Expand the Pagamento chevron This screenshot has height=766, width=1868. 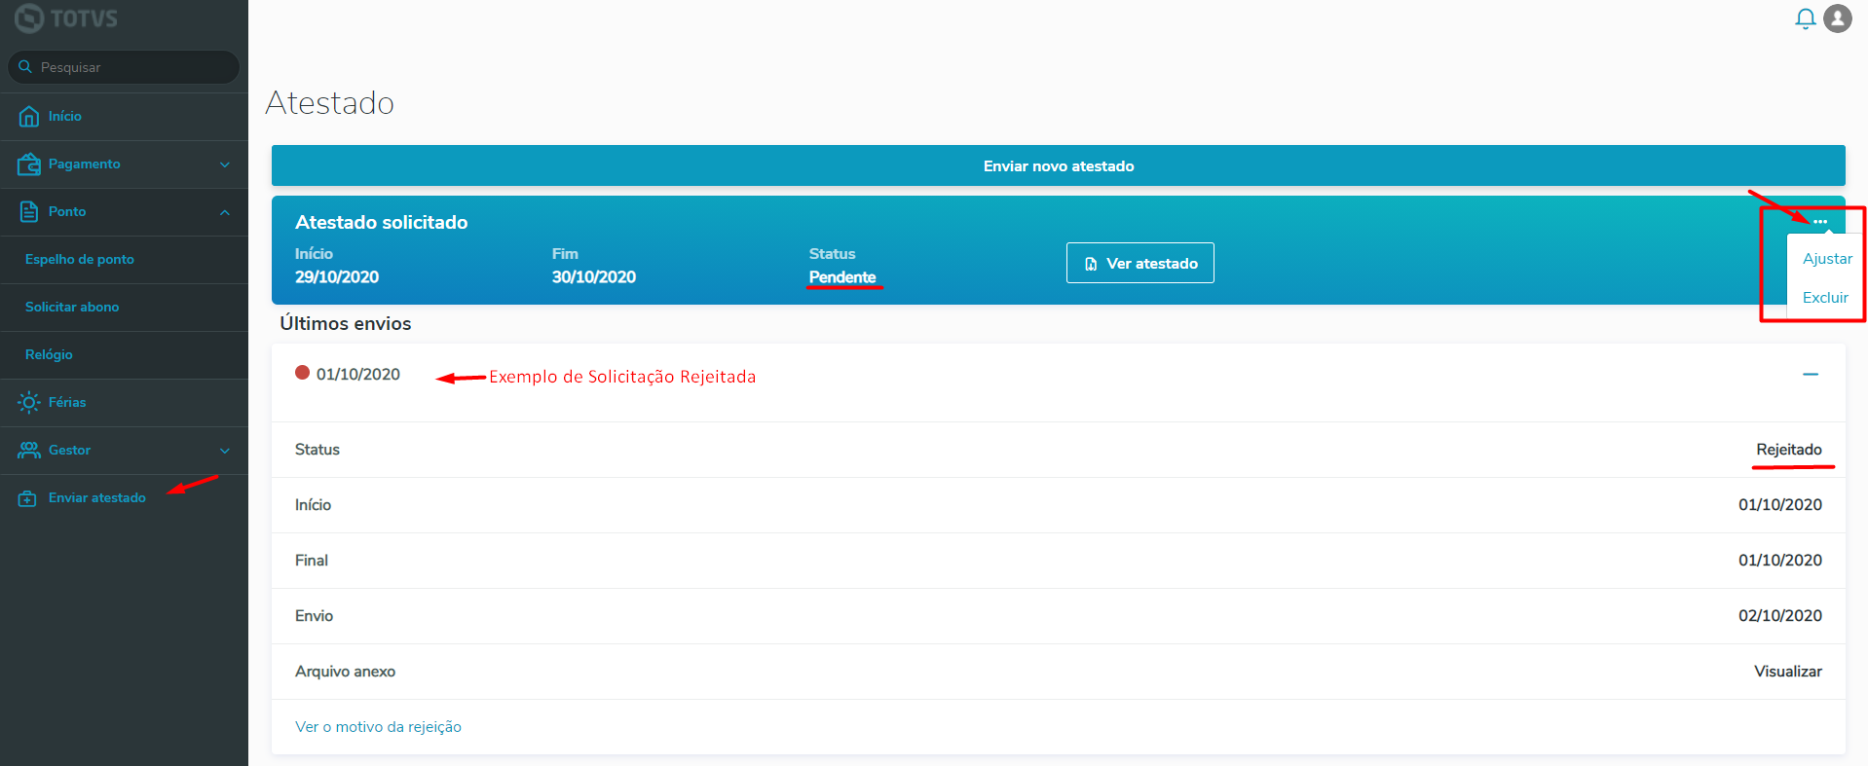[225, 164]
